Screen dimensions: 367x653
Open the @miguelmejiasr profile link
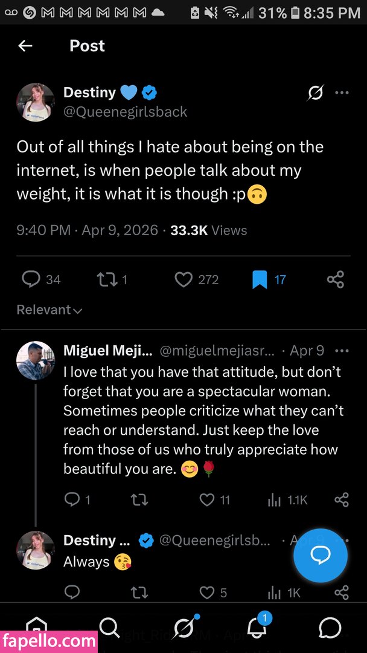(217, 351)
